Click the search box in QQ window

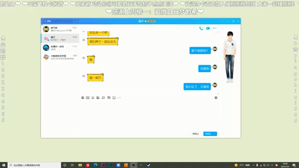click(58, 21)
